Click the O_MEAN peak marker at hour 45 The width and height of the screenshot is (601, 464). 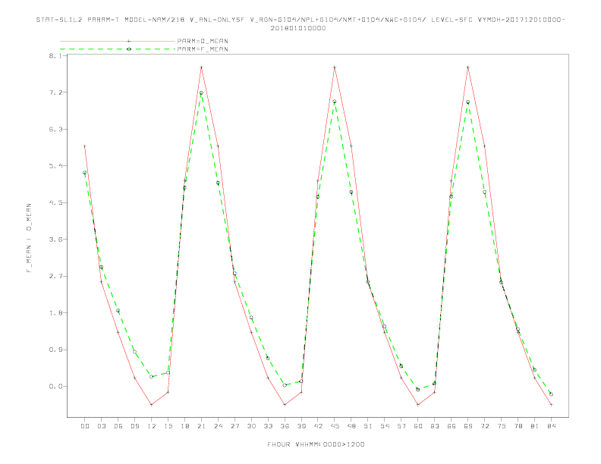[x=335, y=67]
